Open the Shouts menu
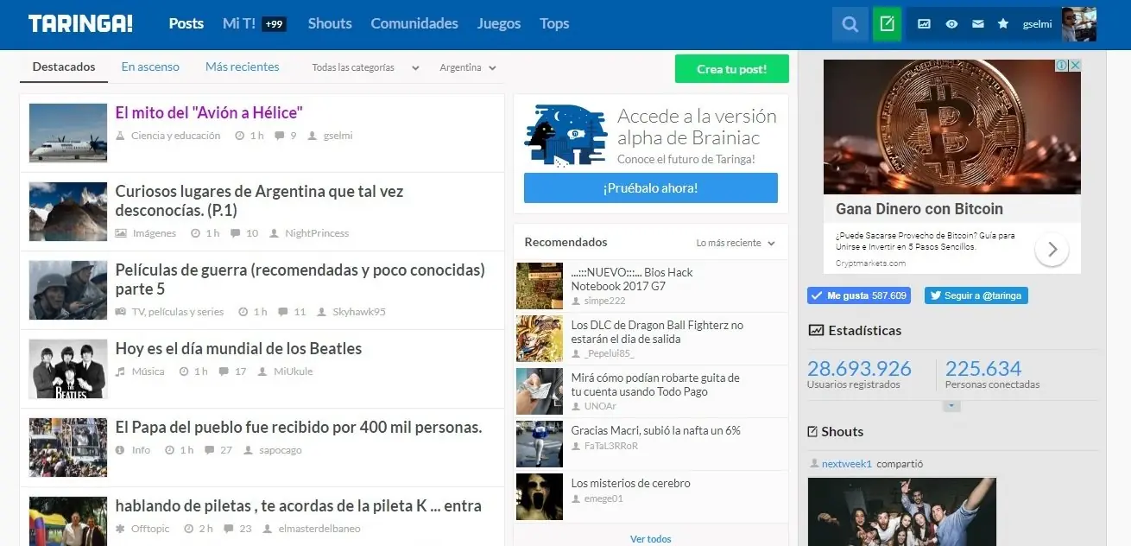This screenshot has width=1131, height=546. [330, 23]
